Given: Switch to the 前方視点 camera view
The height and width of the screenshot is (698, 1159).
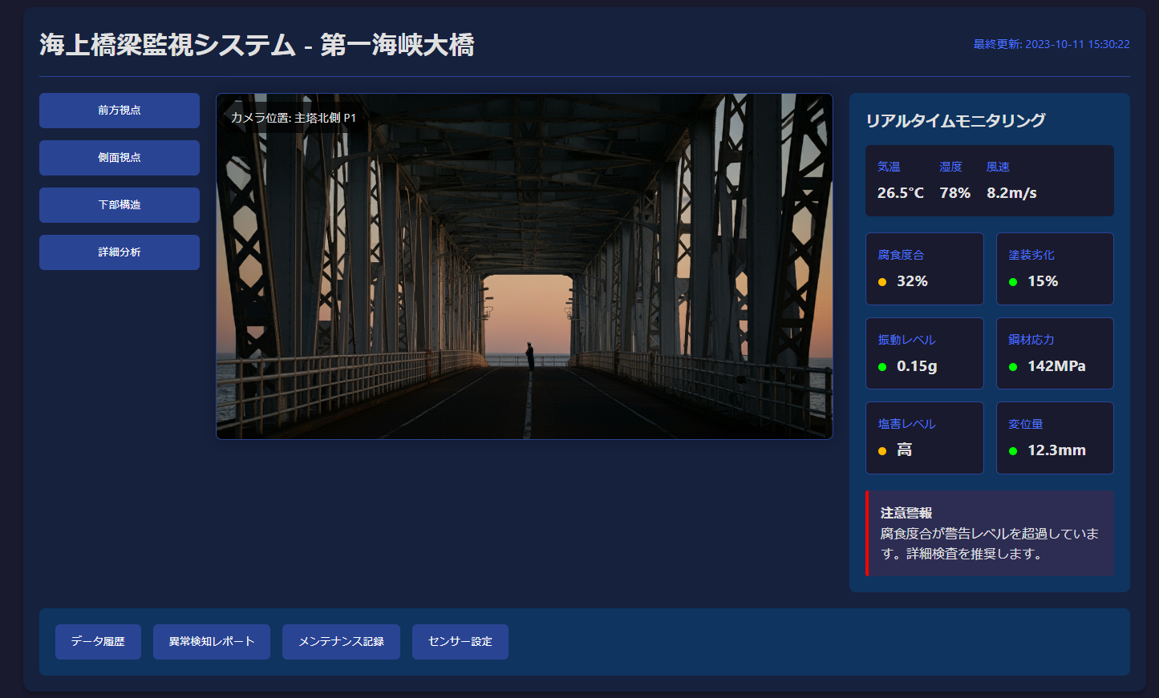Looking at the screenshot, I should click(x=119, y=110).
